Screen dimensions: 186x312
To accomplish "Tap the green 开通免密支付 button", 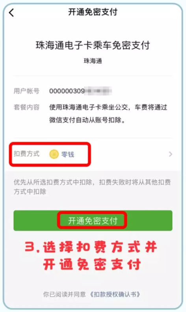I will point(93,220).
